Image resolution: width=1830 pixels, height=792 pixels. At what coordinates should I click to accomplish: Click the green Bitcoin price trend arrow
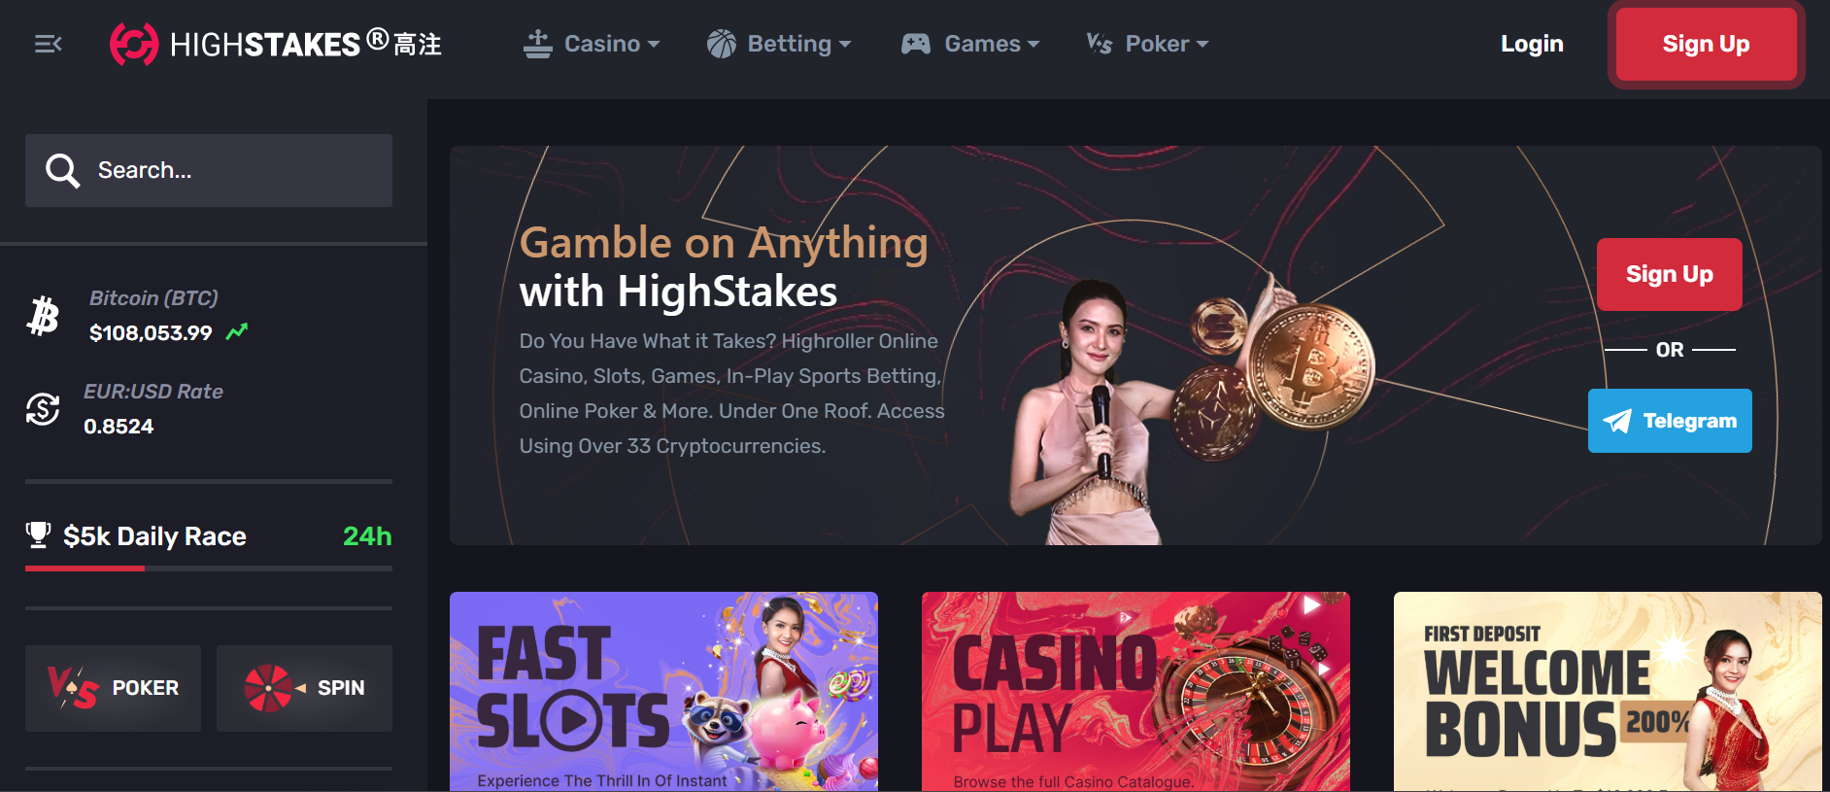[237, 332]
